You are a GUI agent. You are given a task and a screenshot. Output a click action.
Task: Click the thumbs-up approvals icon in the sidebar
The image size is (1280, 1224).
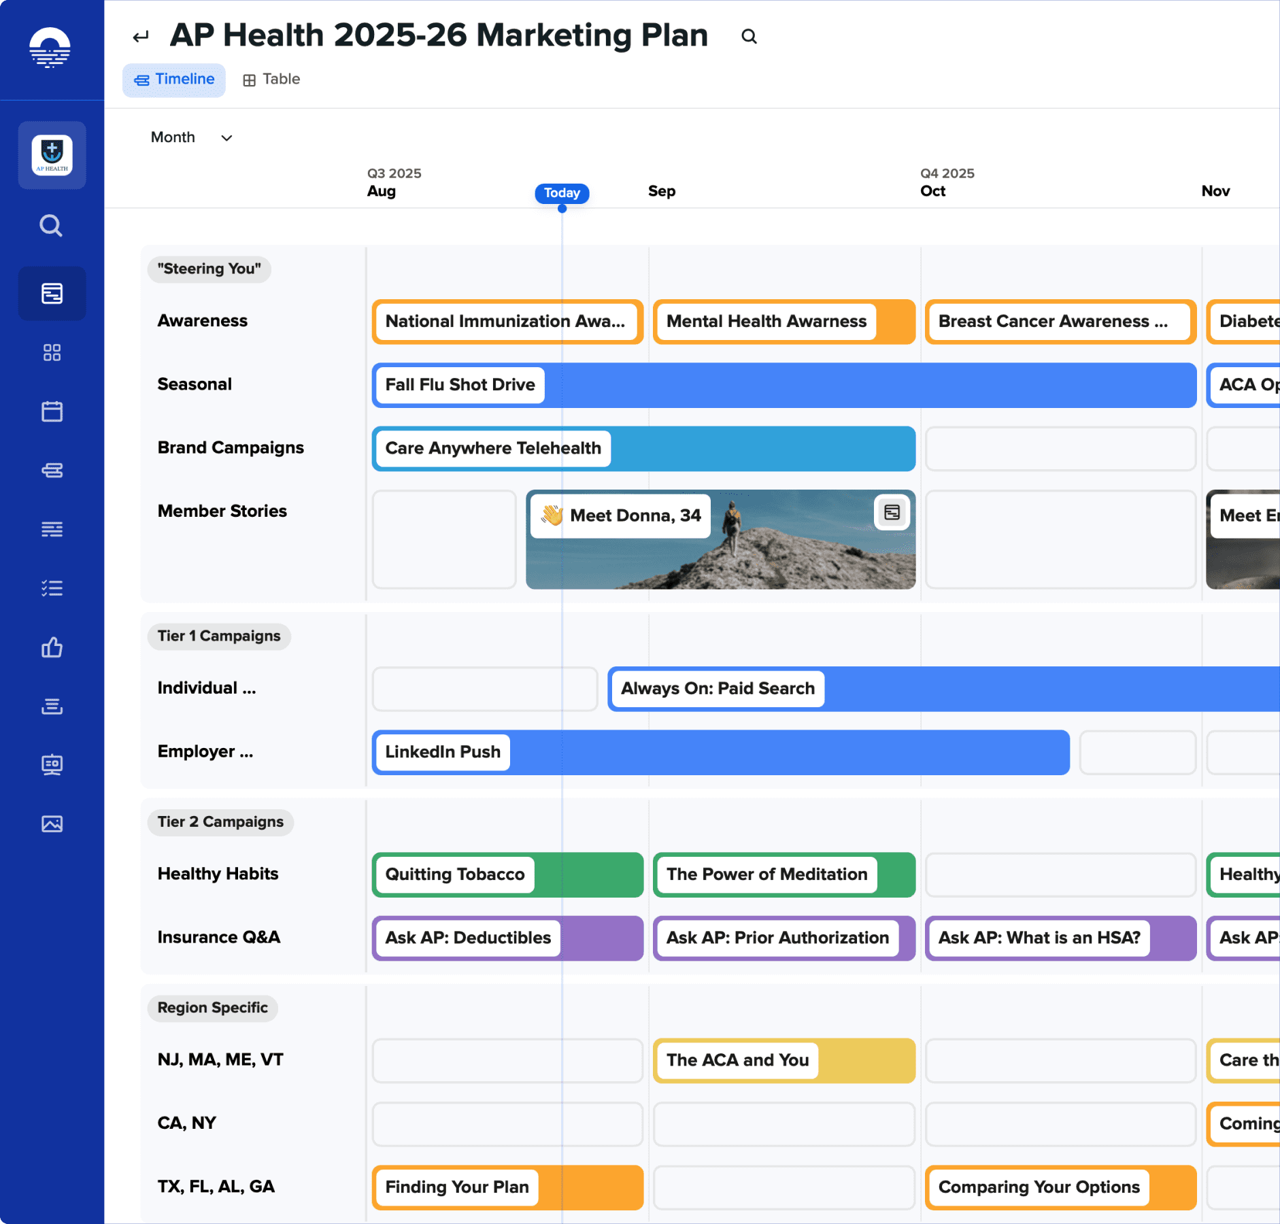pos(52,647)
